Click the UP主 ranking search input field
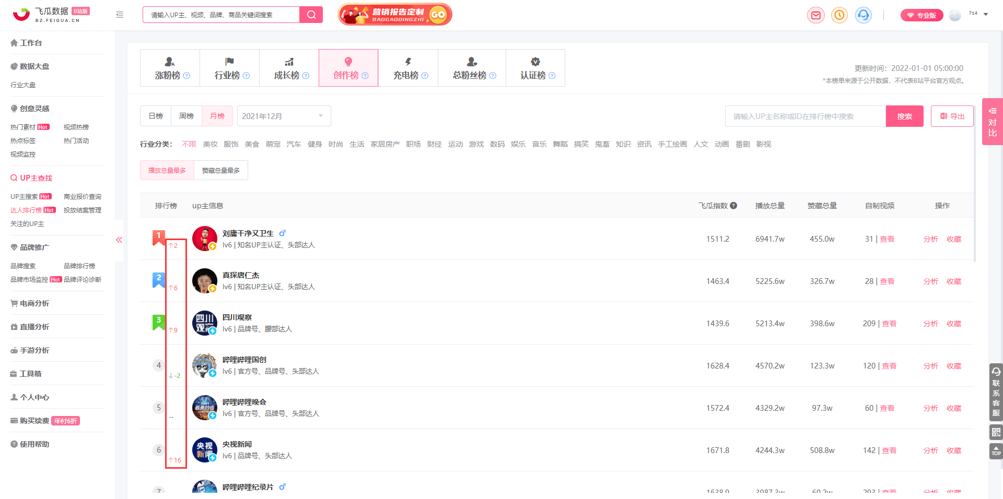This screenshot has height=499, width=1003. point(806,116)
